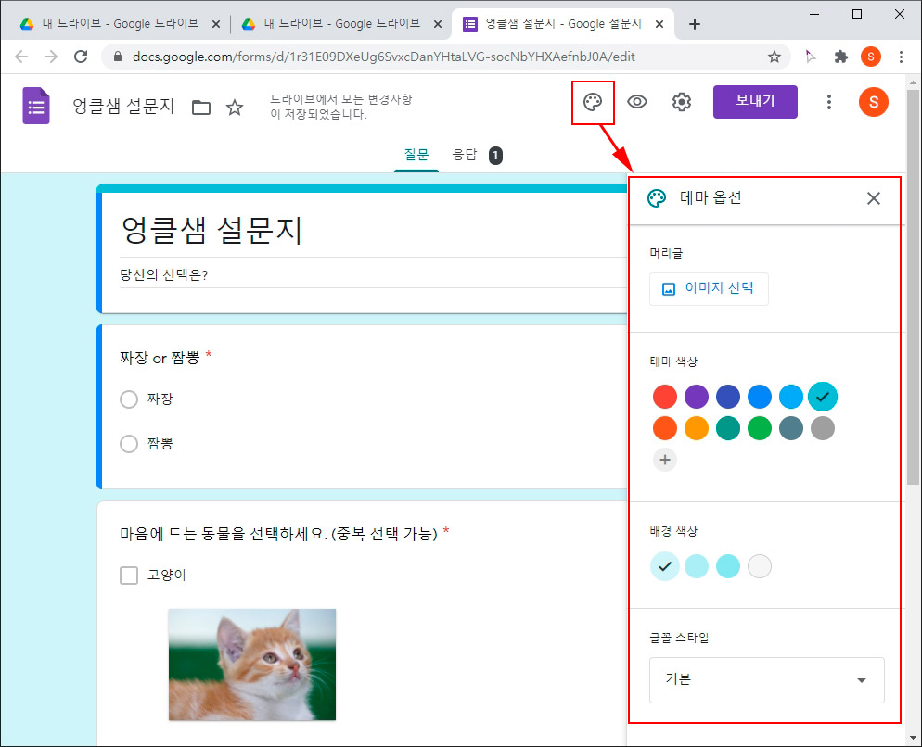The width and height of the screenshot is (922, 747).
Task: Select the 짬뽕 radio option
Action: tap(128, 444)
